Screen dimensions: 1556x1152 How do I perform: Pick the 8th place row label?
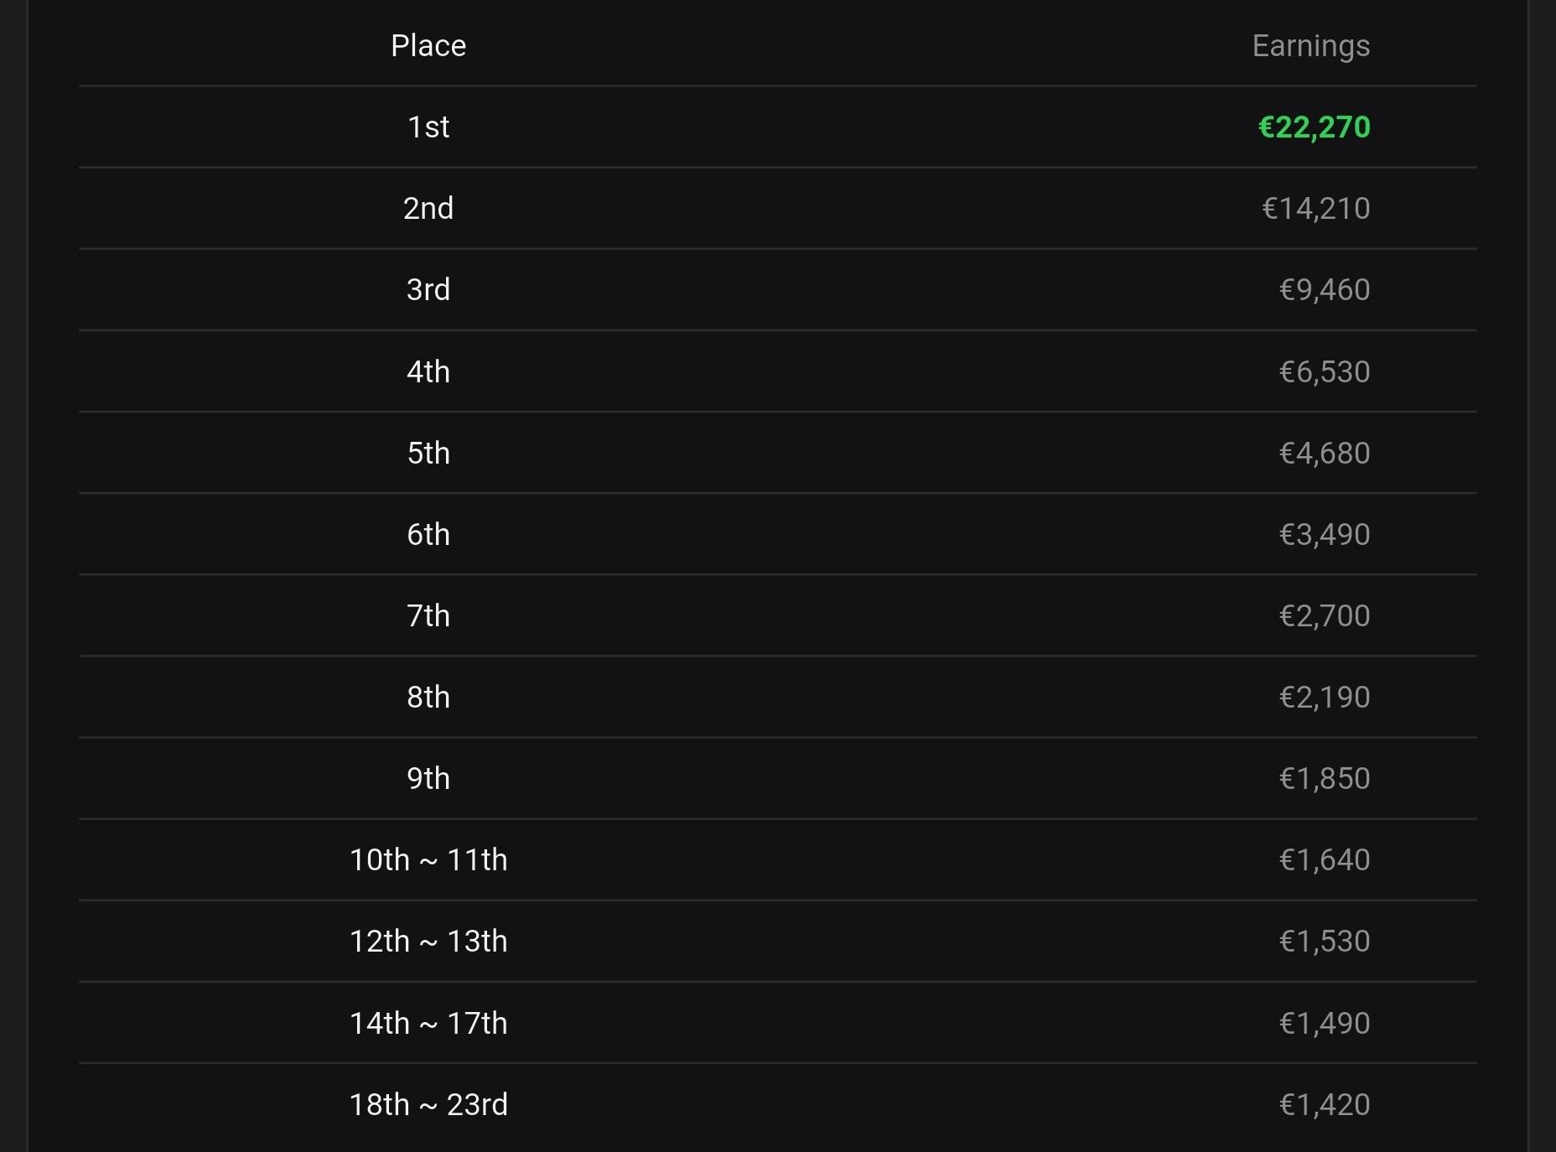tap(428, 697)
